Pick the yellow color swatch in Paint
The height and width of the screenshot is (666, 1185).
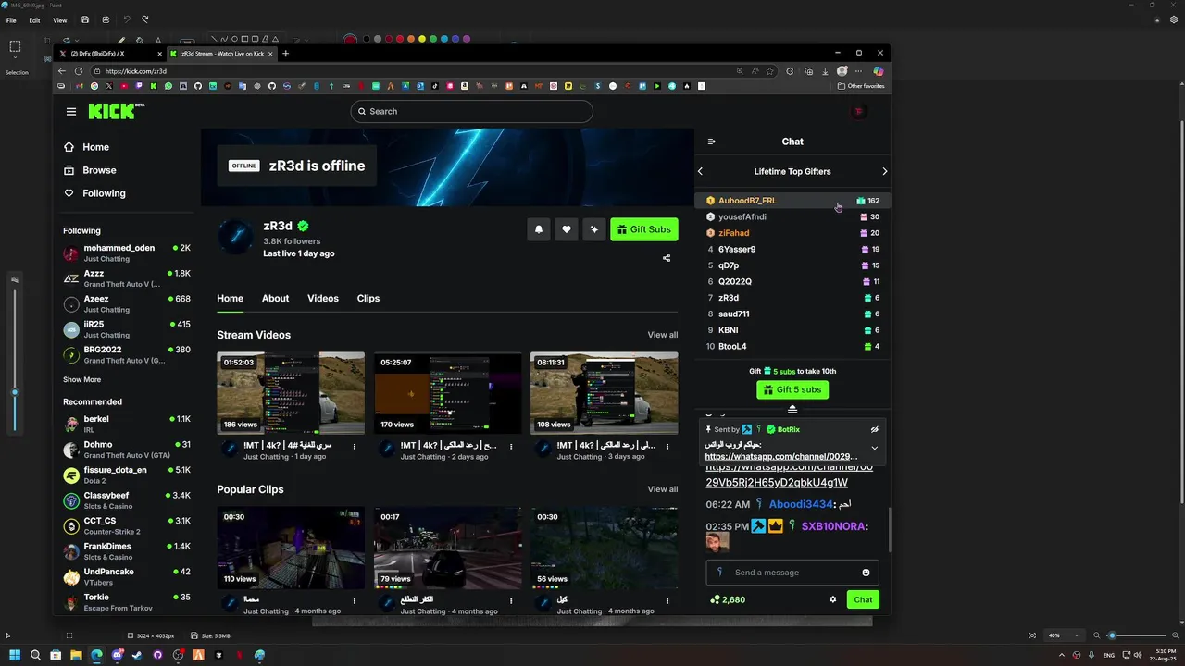(422, 39)
